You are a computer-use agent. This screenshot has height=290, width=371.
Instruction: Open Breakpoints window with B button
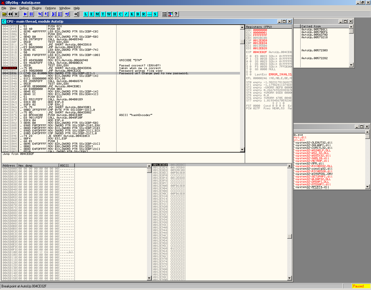click(x=138, y=14)
